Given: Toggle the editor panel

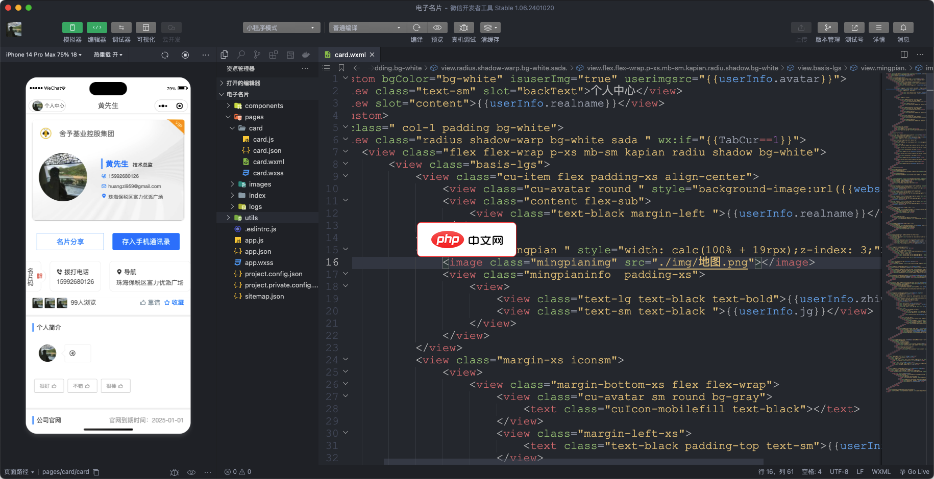Looking at the screenshot, I should [x=97, y=28].
